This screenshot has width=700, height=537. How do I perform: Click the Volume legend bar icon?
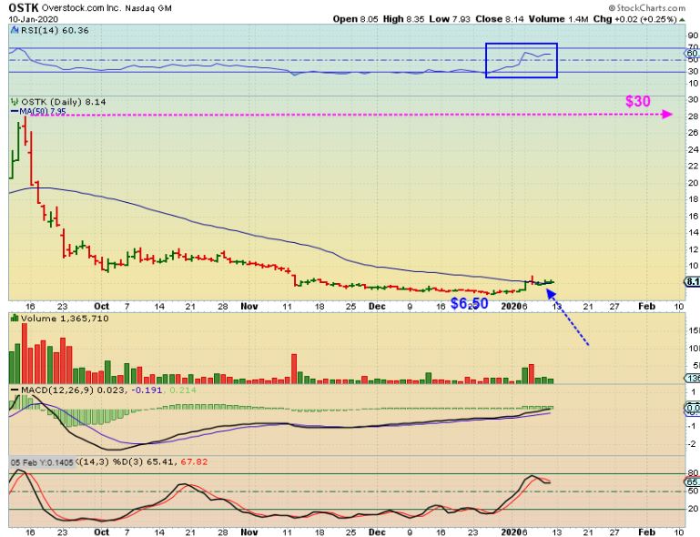click(15, 319)
